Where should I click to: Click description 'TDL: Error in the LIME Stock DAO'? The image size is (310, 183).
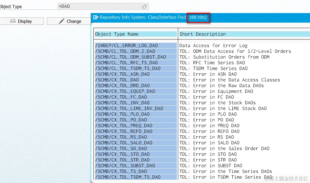pyautogui.click(x=223, y=109)
